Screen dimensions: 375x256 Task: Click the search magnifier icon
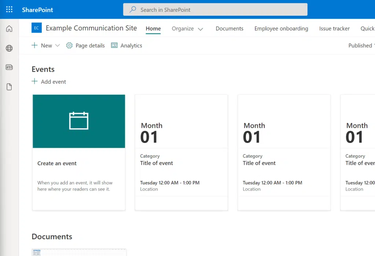click(133, 10)
